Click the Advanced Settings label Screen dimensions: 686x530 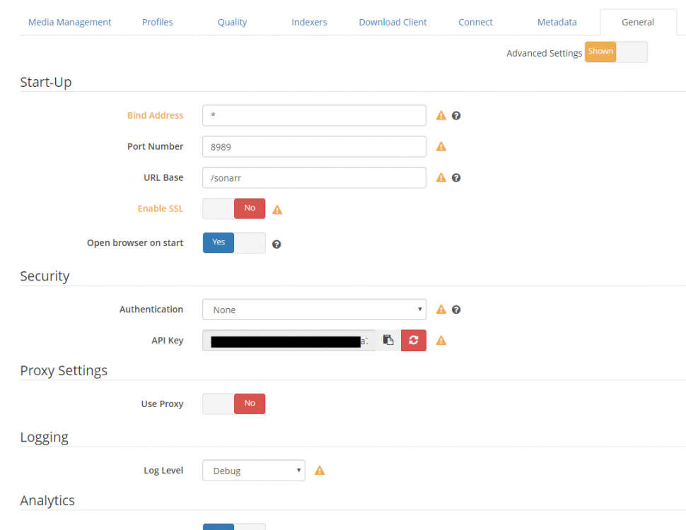pos(545,53)
